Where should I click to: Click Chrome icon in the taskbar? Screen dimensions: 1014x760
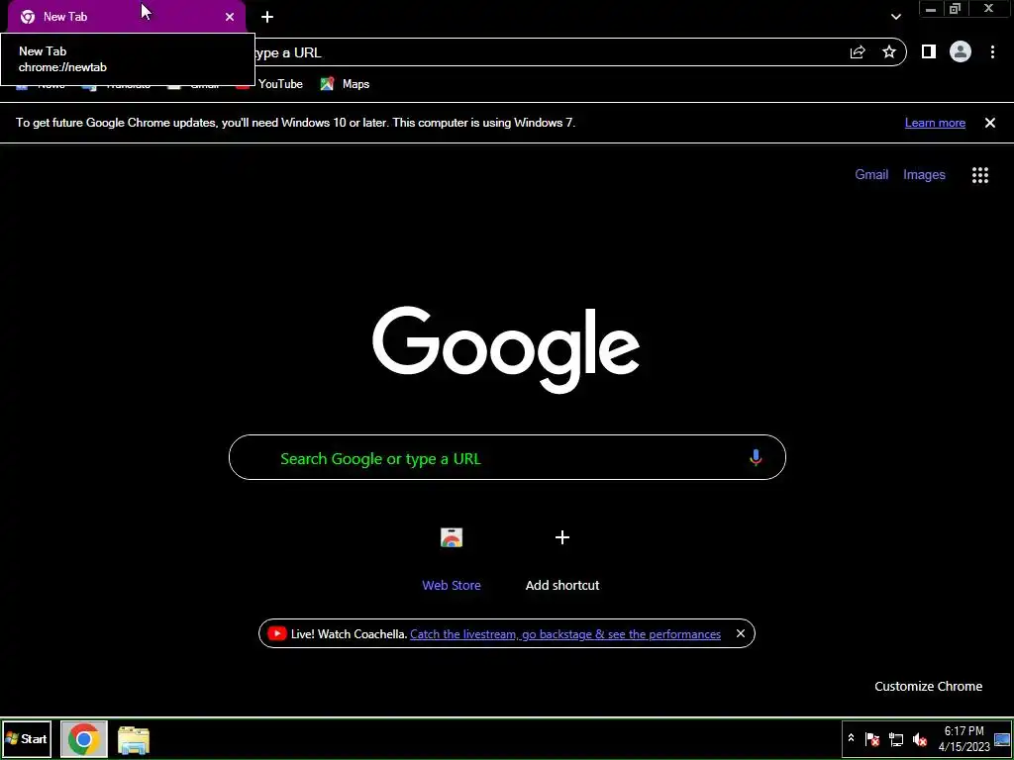click(83, 739)
